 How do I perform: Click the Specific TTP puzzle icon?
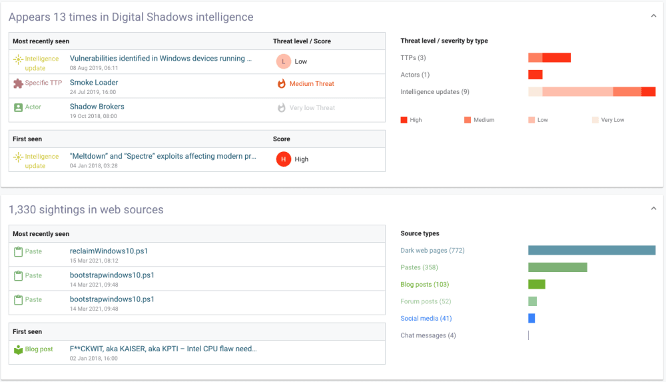(x=18, y=83)
